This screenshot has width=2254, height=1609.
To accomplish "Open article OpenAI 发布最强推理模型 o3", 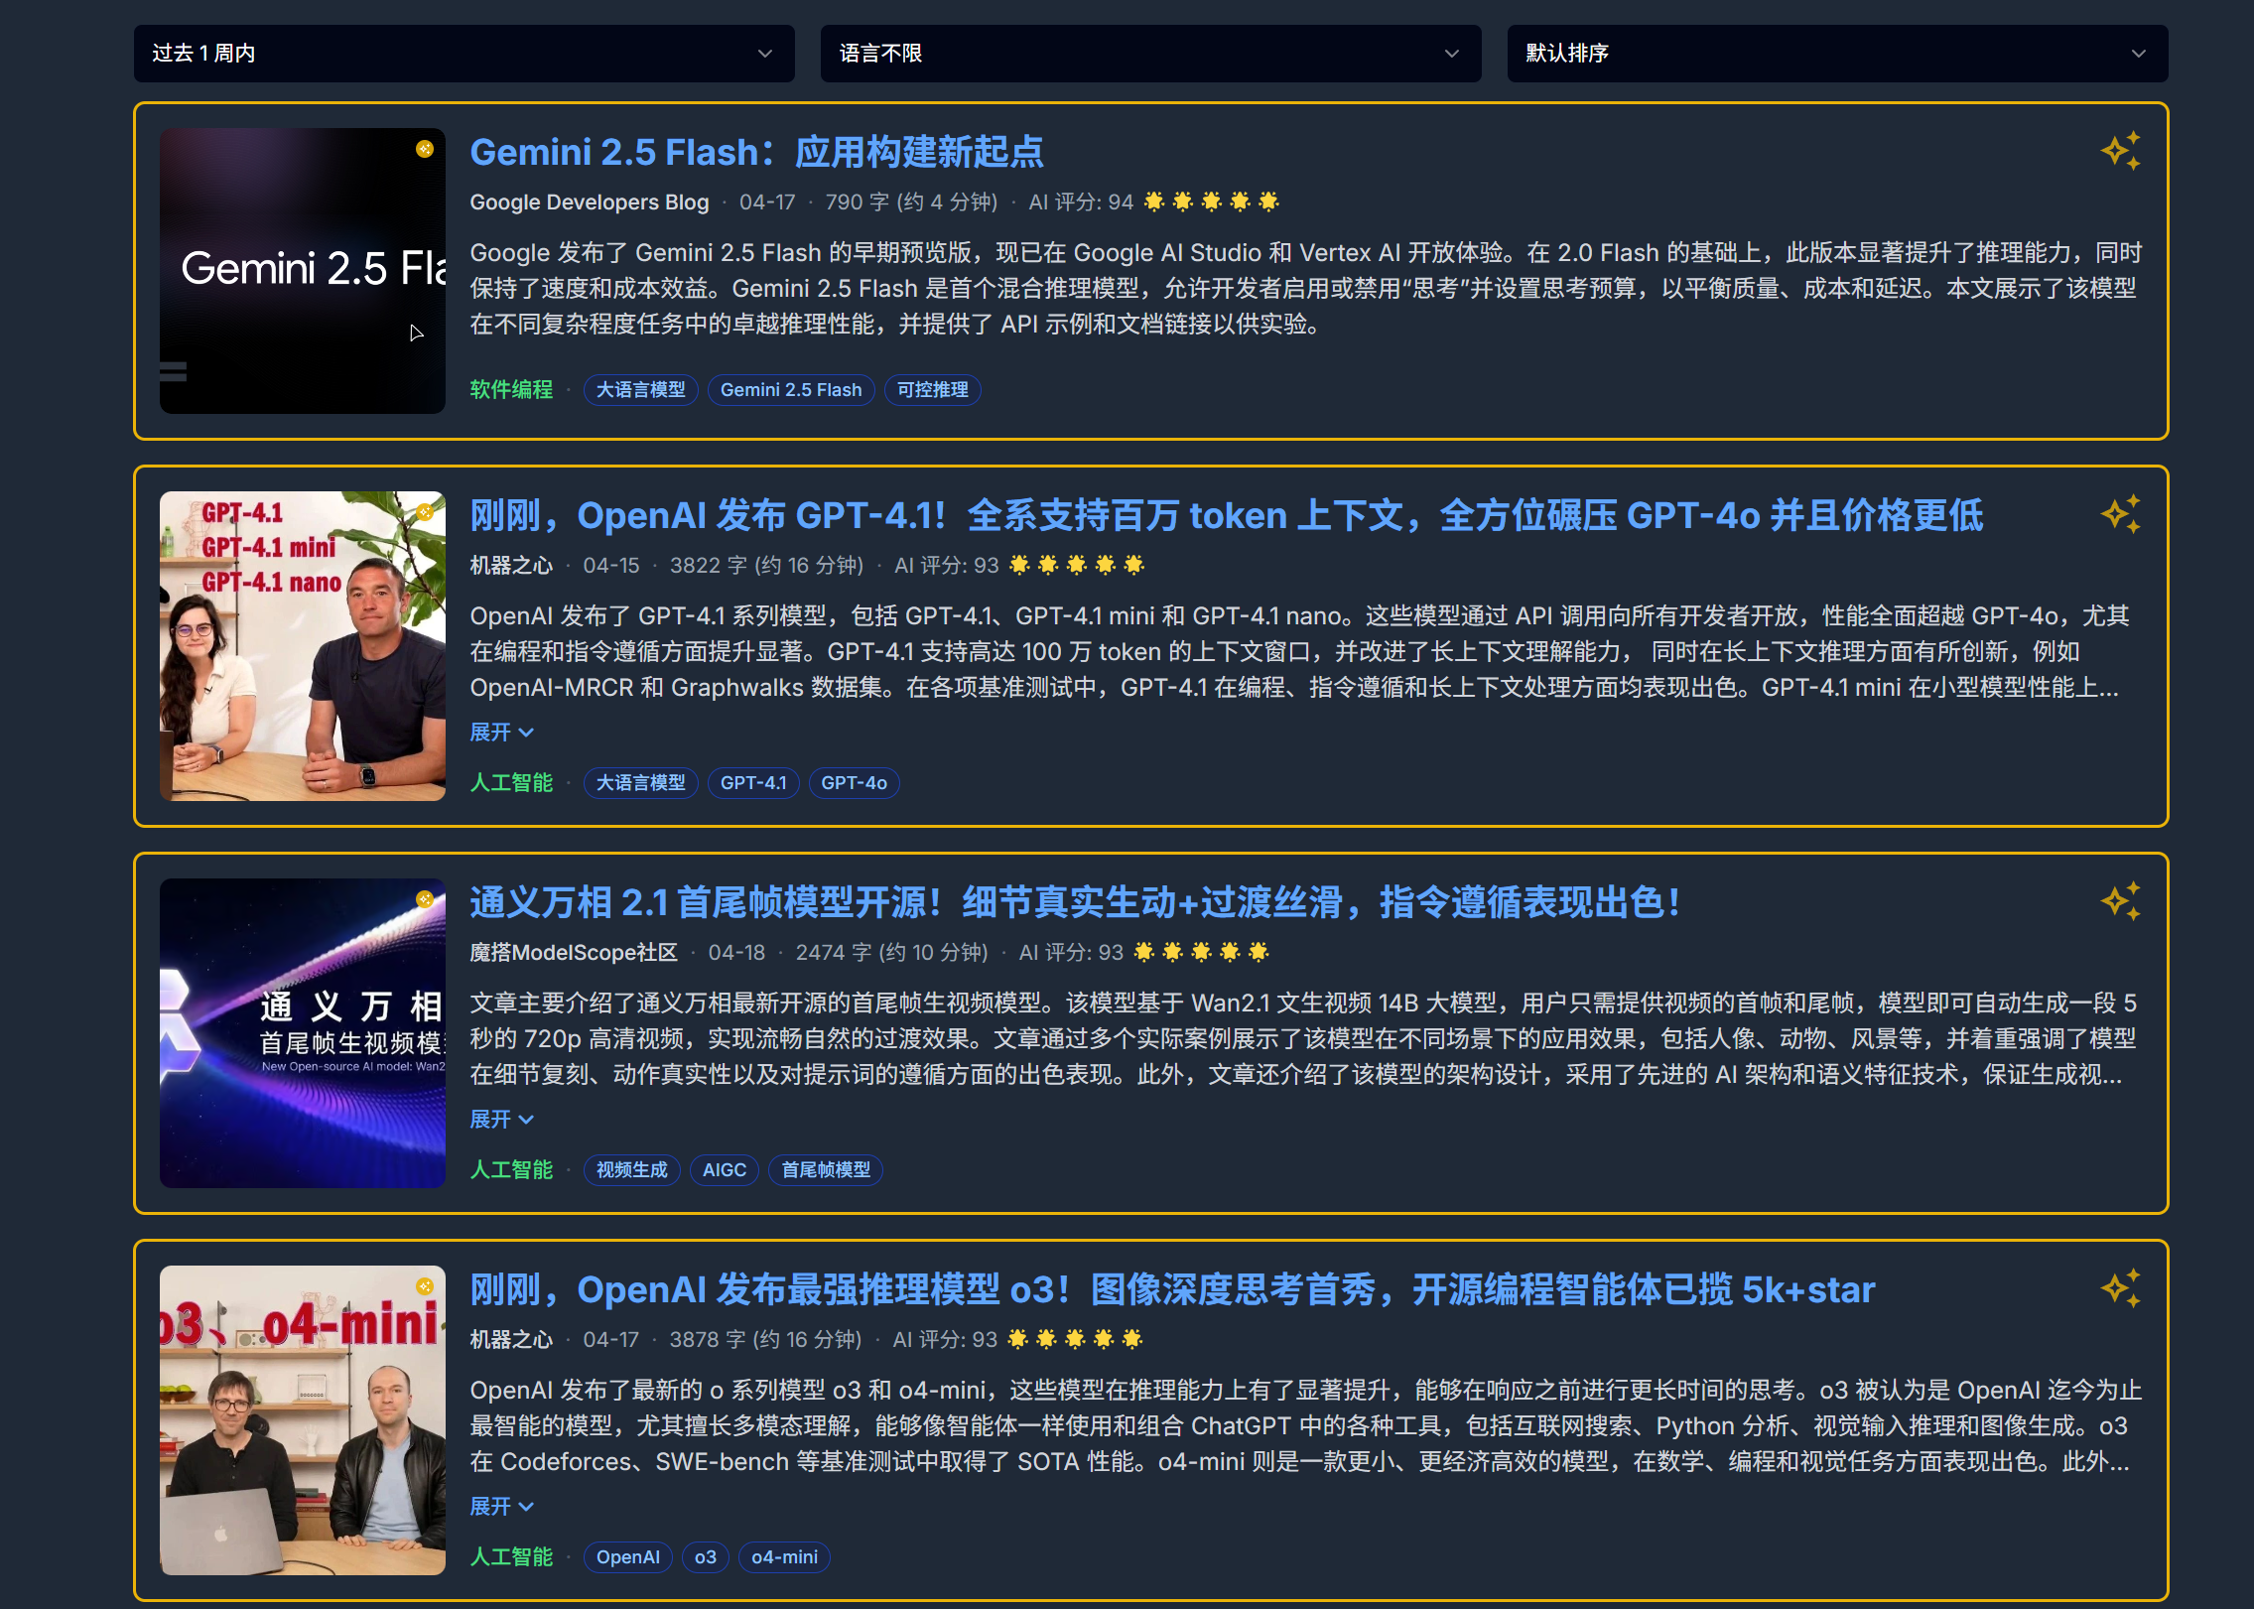I will point(1172,1289).
